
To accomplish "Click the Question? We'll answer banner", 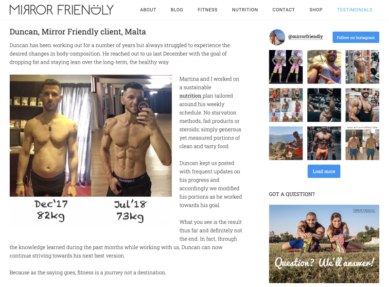I will tap(324, 244).
